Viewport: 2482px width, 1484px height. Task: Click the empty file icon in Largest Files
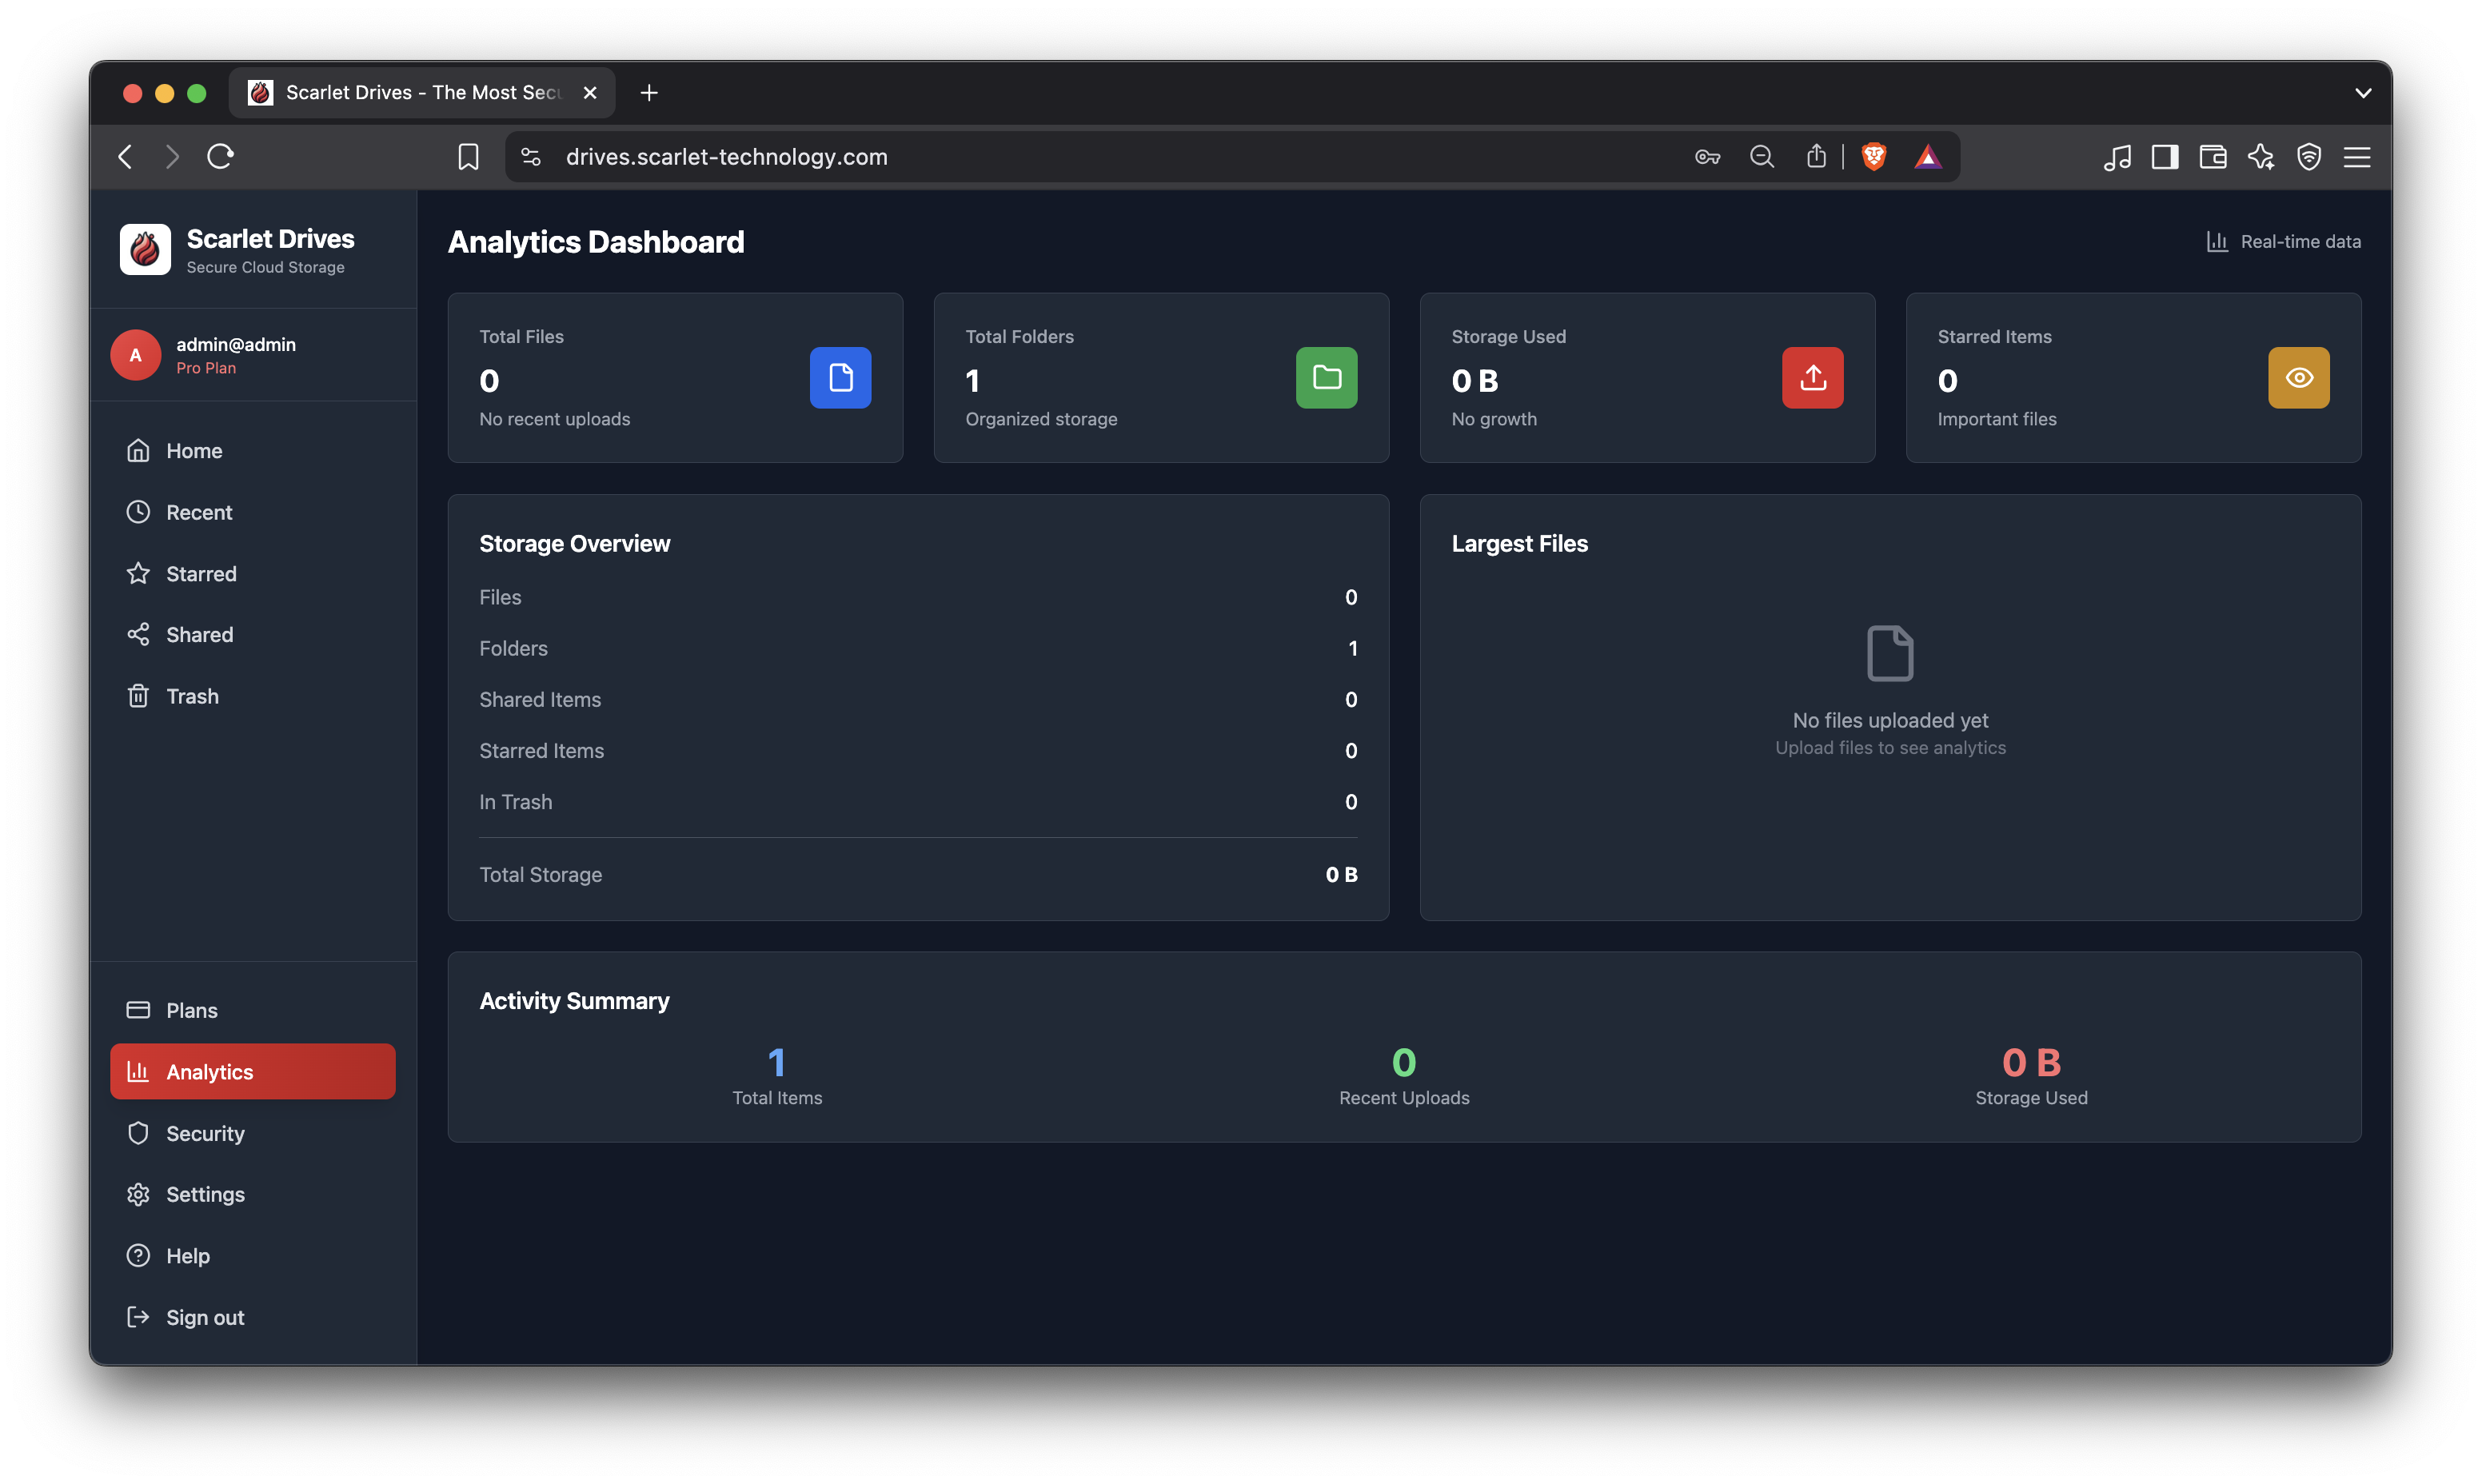(x=1890, y=653)
